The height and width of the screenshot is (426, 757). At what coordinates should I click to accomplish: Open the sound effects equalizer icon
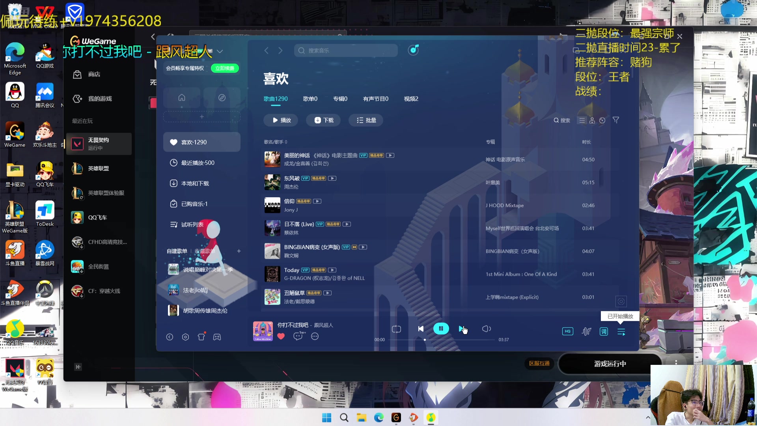[586, 331]
